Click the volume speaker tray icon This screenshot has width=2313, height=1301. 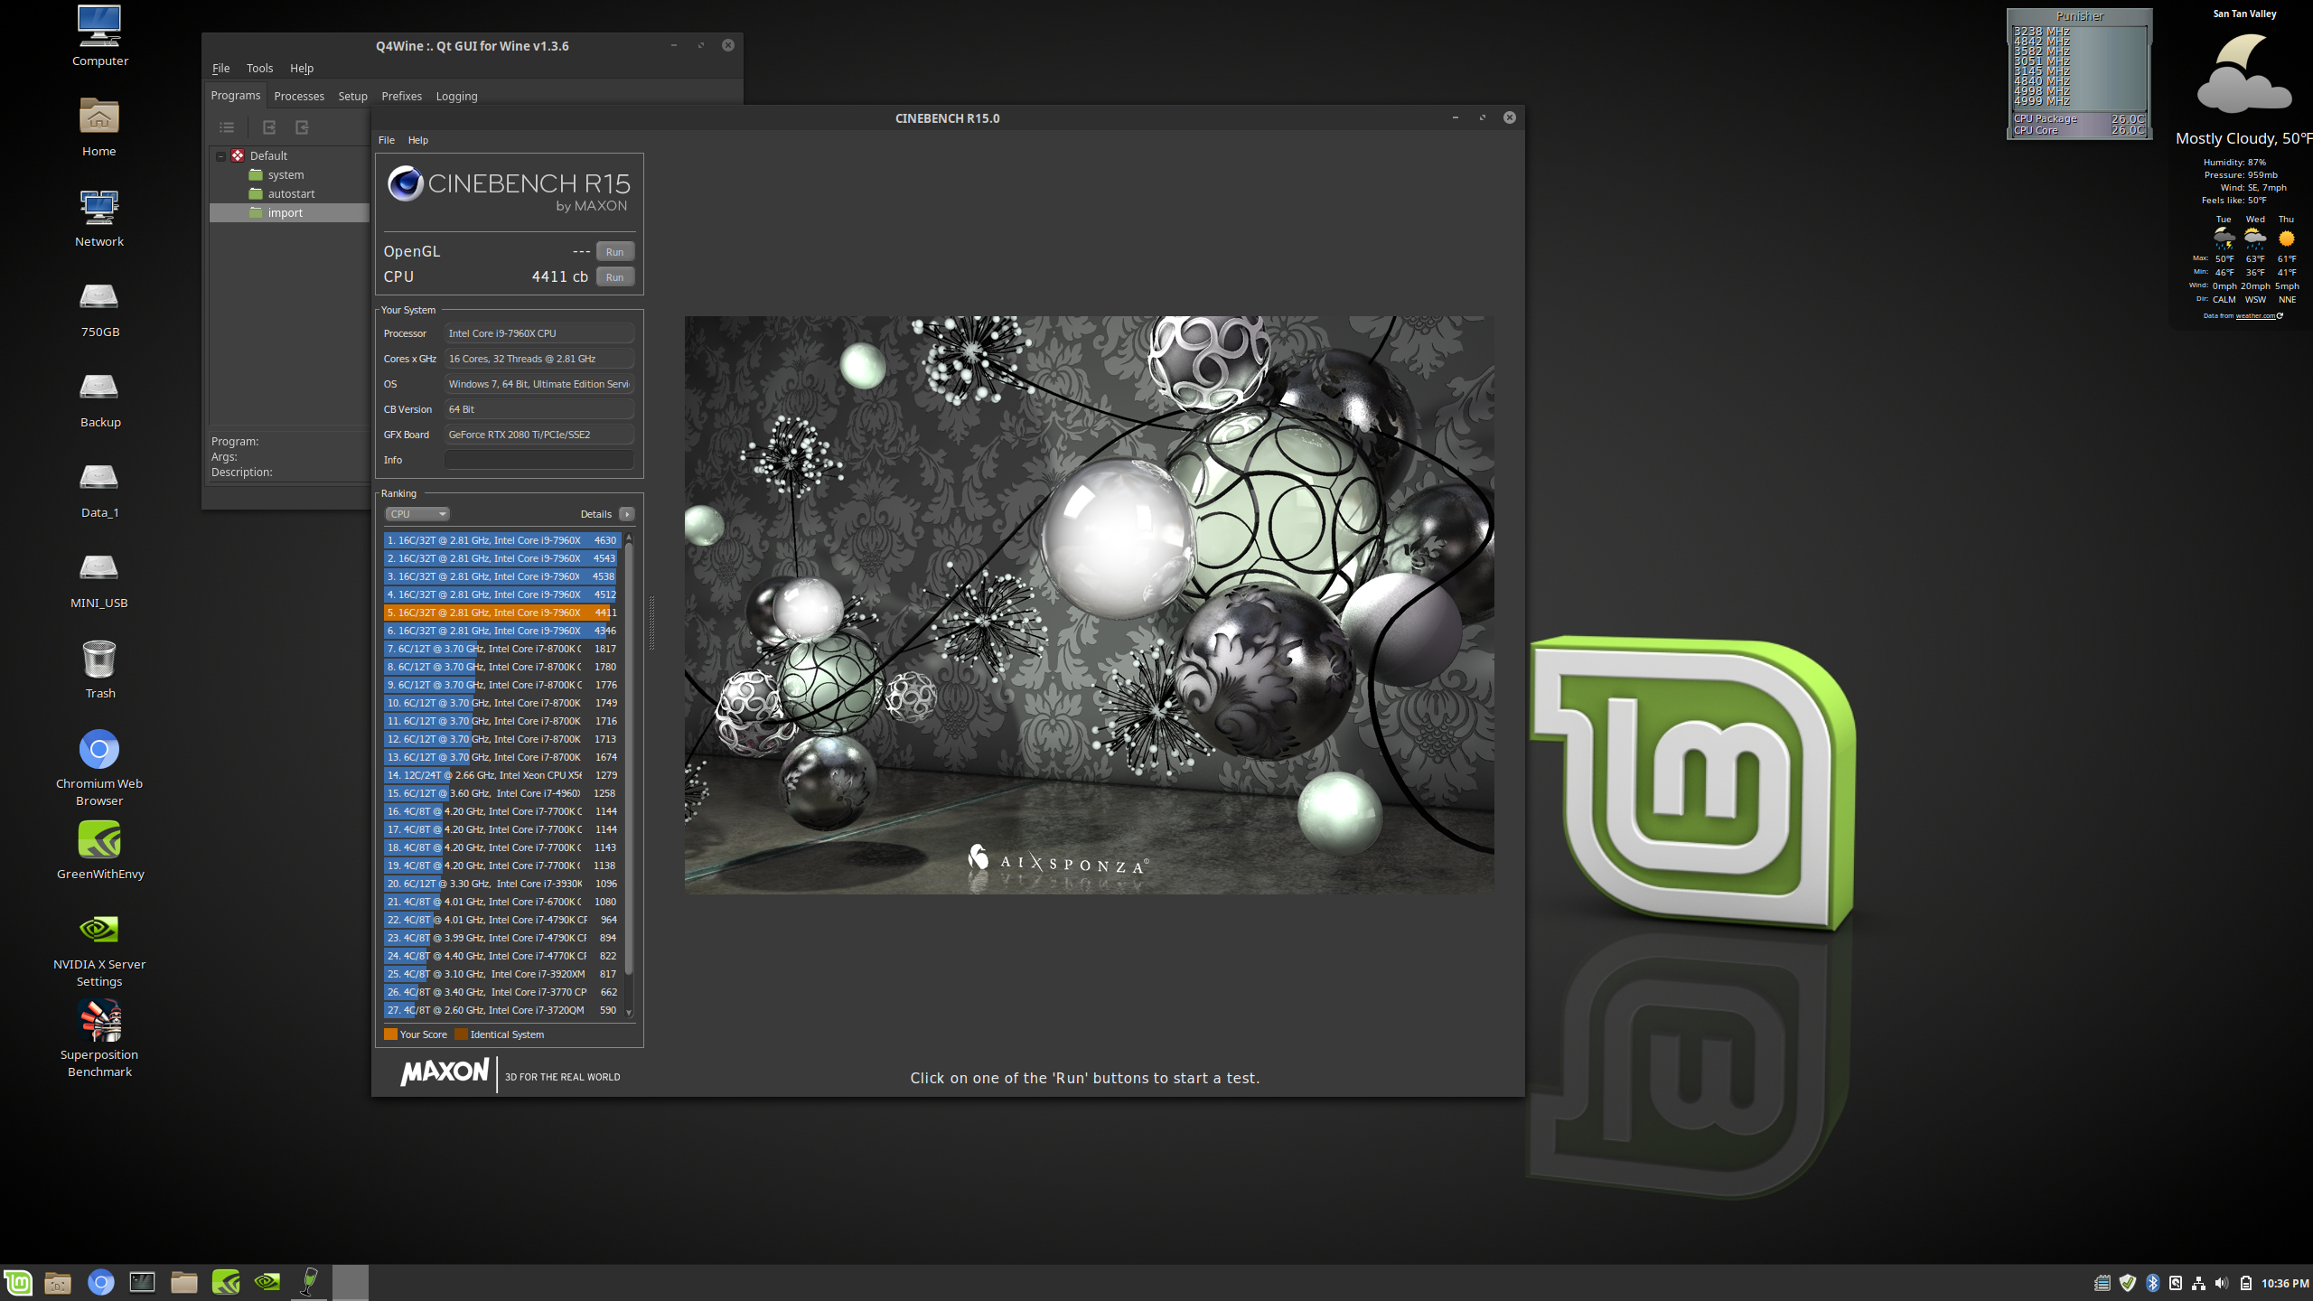2222,1283
